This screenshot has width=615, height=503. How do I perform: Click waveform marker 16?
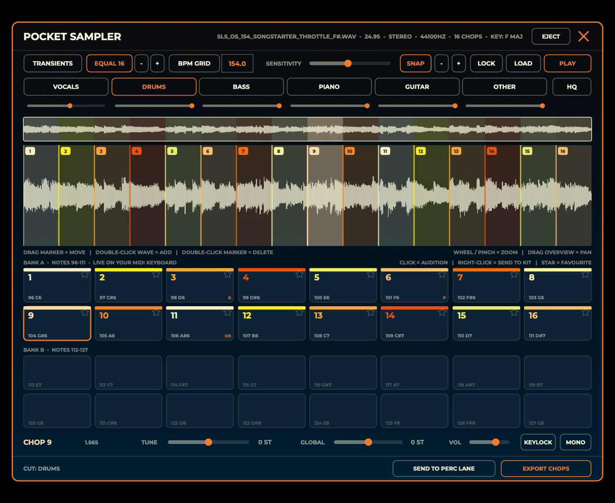tap(563, 151)
